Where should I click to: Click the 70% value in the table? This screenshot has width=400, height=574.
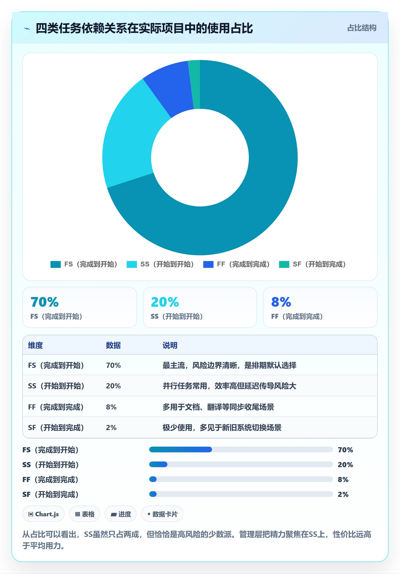tap(113, 365)
